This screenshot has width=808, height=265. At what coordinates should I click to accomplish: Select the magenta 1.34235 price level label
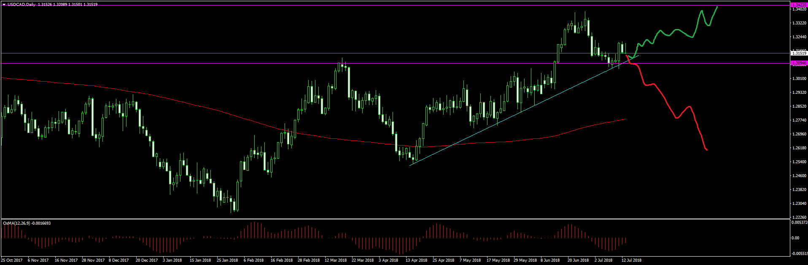[x=799, y=5]
